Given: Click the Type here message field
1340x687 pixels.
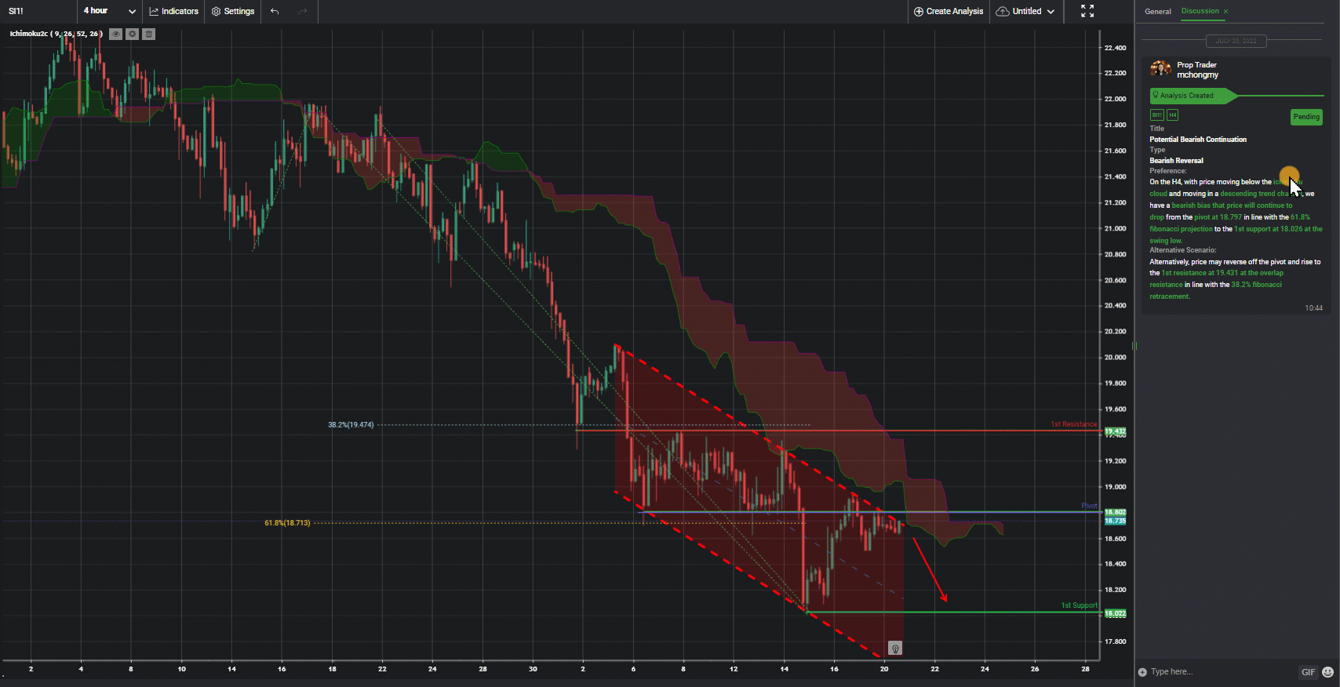Looking at the screenshot, I should (1222, 672).
